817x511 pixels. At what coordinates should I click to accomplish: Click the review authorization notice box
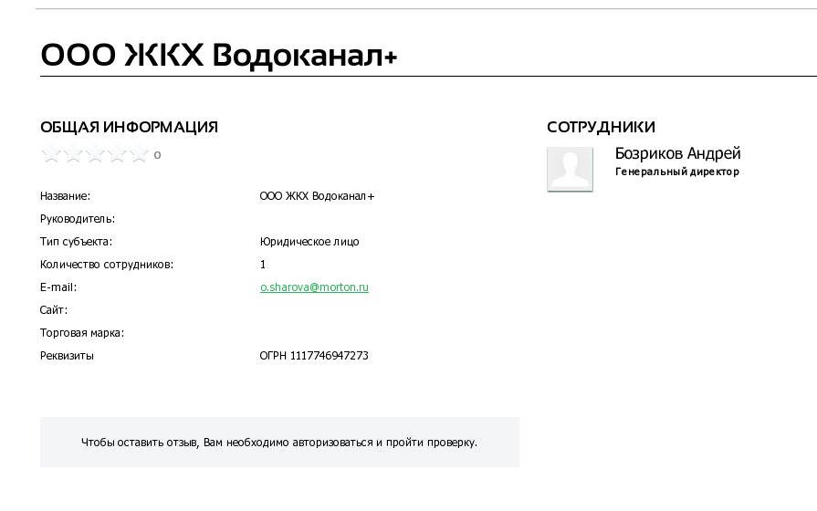coord(279,443)
